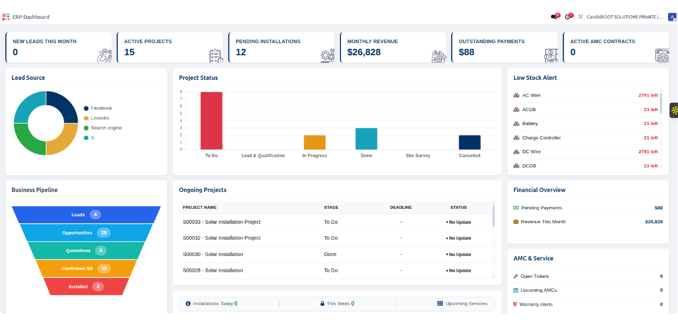Click the New Leads This Month card icon

click(104, 56)
